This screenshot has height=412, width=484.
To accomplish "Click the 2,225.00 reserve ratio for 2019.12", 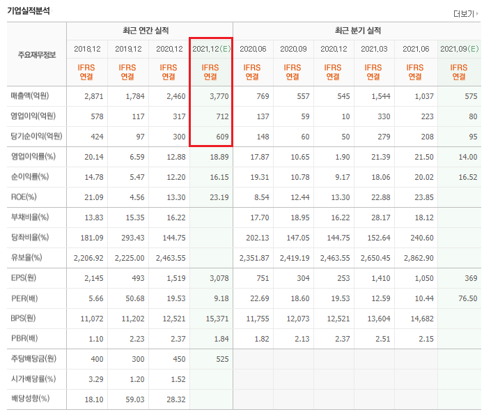I will 130,258.
